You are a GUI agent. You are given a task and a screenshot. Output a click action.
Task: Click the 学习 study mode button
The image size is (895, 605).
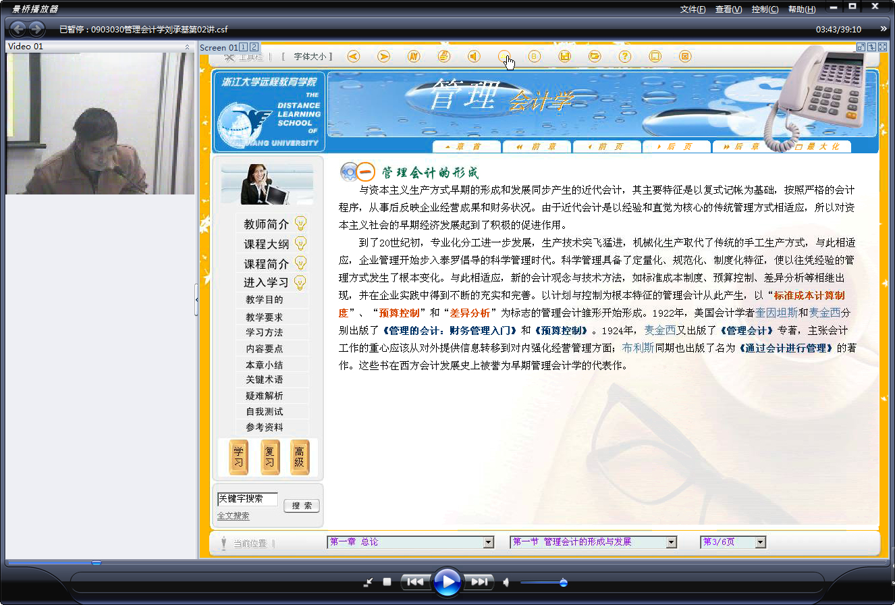[239, 457]
